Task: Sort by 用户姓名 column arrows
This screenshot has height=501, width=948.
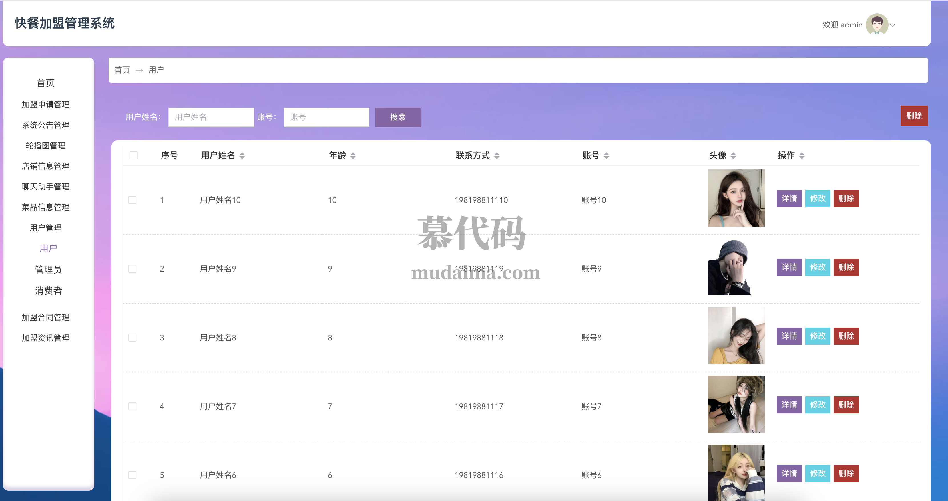Action: [x=242, y=155]
